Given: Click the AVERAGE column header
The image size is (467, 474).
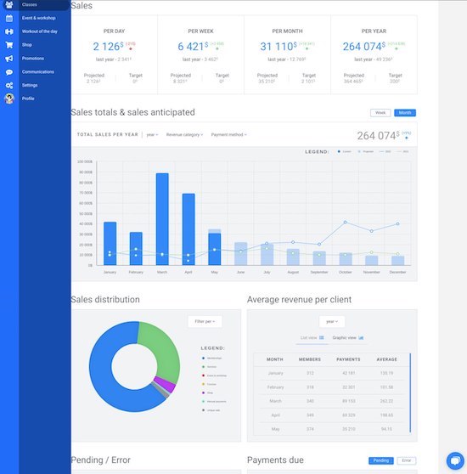Looking at the screenshot, I should click(386, 359).
